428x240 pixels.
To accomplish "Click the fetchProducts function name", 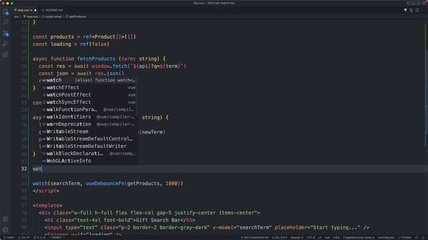I will point(96,59).
